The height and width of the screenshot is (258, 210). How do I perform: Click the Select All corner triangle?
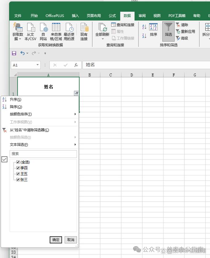pos(15,75)
